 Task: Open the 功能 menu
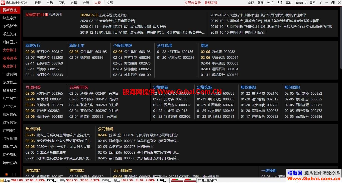click(251, 3)
